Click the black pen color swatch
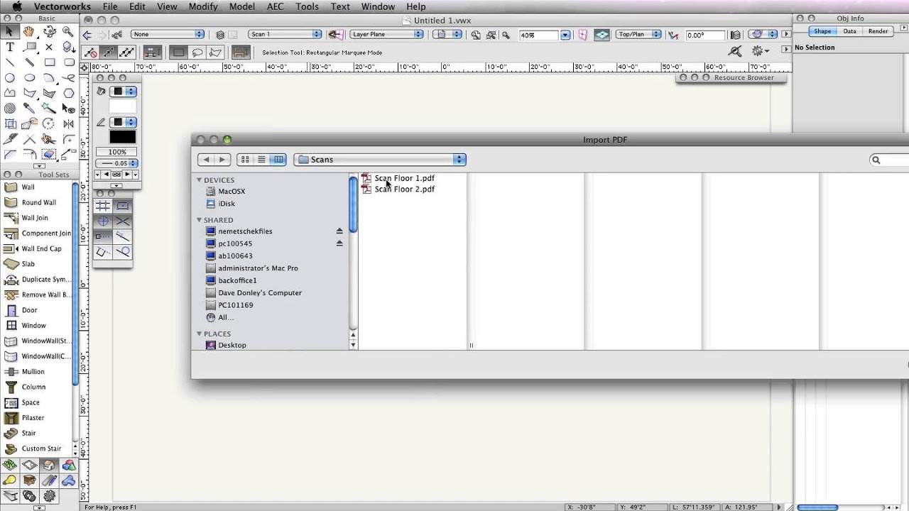The width and height of the screenshot is (909, 511). 122,138
